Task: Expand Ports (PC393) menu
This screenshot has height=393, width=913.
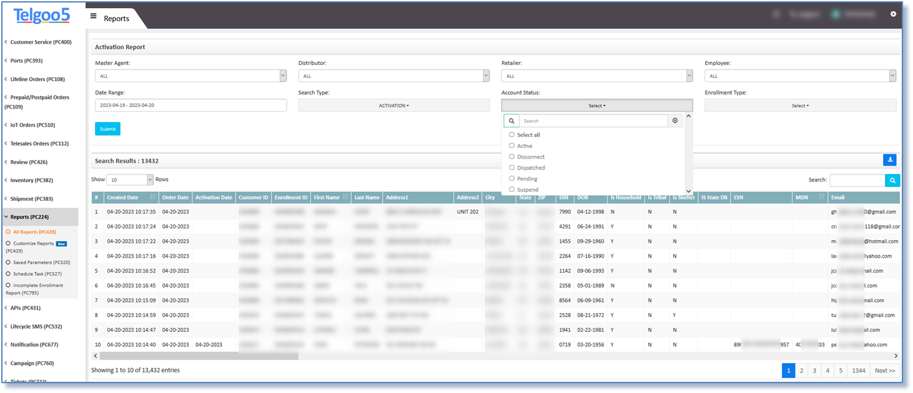Action: pyautogui.click(x=25, y=61)
